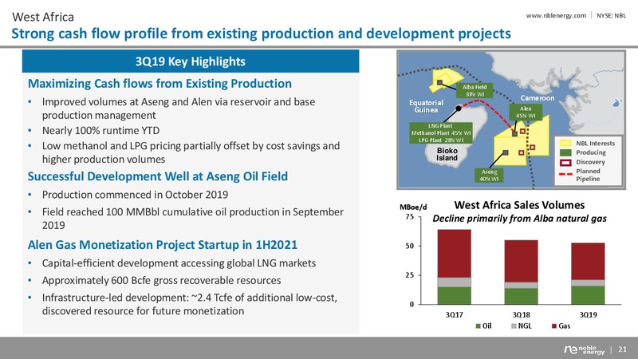The width and height of the screenshot is (638, 359).
Task: Click the red Discovery square legend icon
Action: (x=565, y=163)
